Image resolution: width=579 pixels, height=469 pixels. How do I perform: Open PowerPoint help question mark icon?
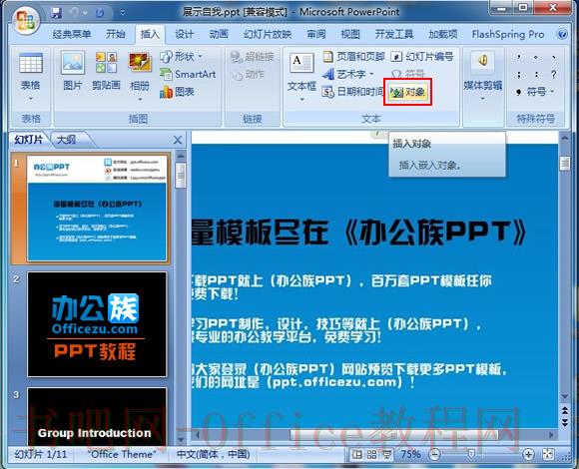click(x=562, y=34)
